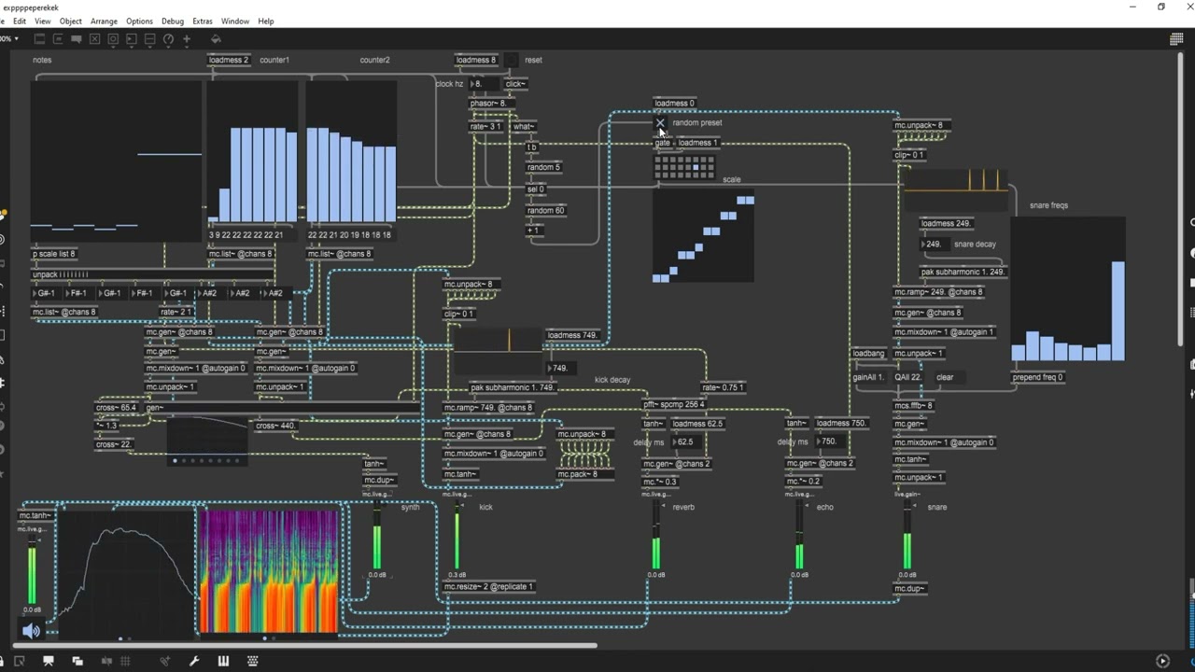Screen dimensions: 1195x672
Task: Click the mute audio icon in bottom toolbar
Action: (x=106, y=661)
